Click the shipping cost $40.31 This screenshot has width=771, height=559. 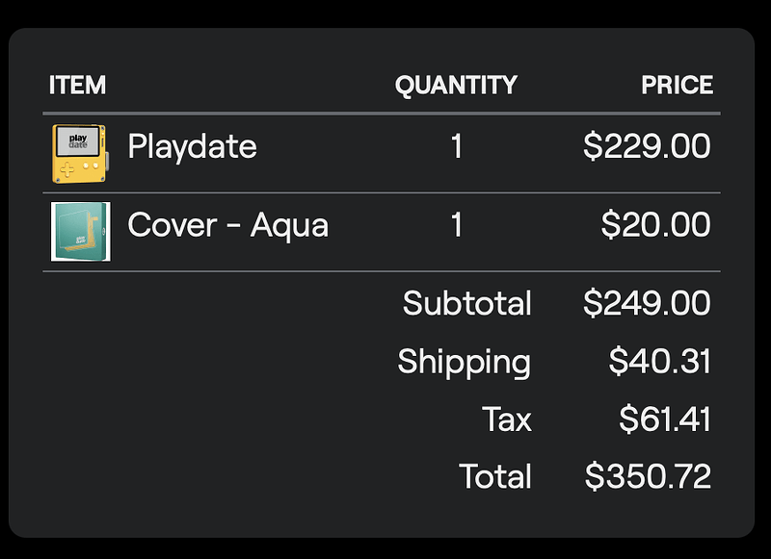click(x=659, y=363)
